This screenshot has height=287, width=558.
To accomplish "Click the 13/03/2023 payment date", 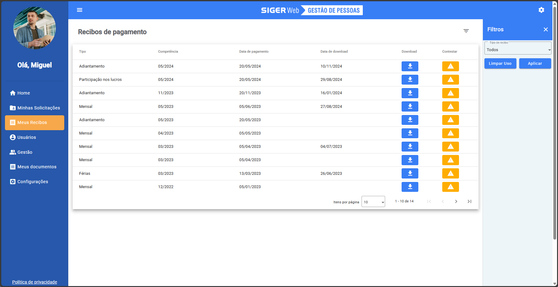I will pyautogui.click(x=250, y=174).
